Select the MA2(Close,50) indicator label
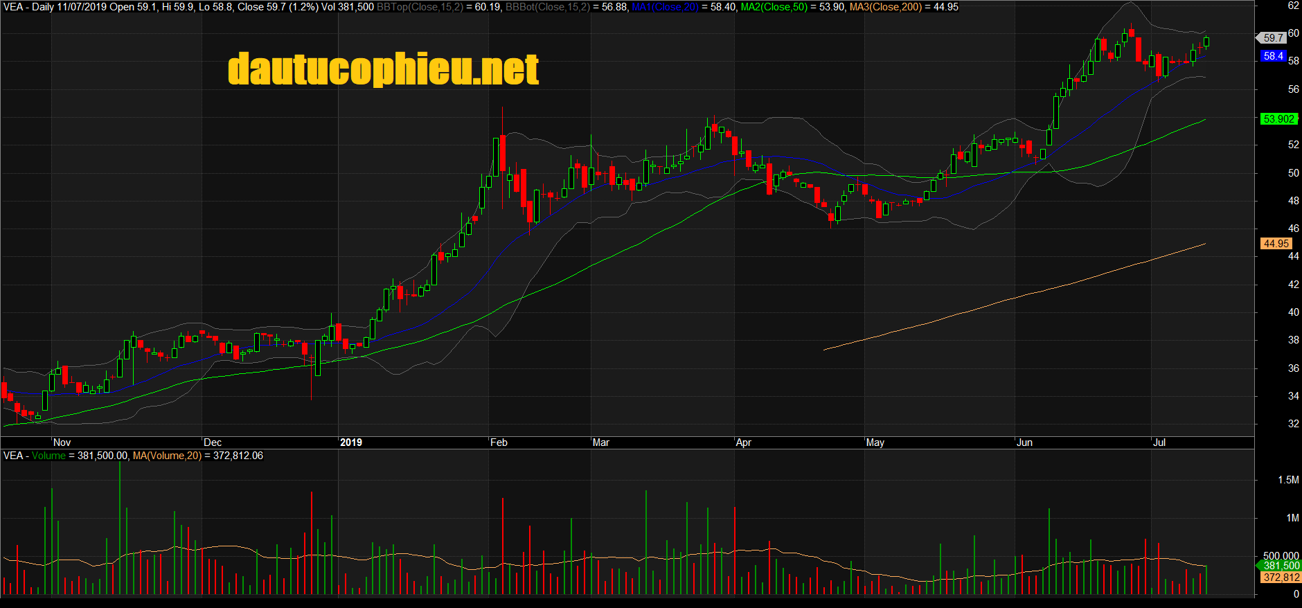1302x608 pixels. click(x=775, y=7)
